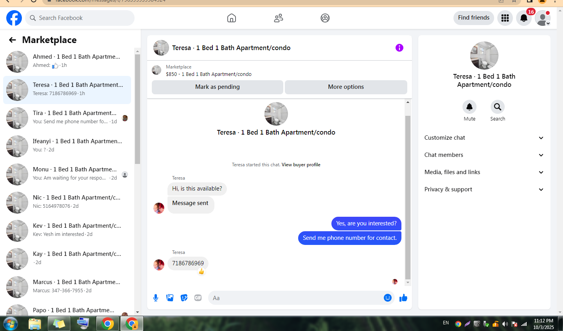Mute the Teresa conversation
Image resolution: width=563 pixels, height=331 pixels.
pos(469,107)
